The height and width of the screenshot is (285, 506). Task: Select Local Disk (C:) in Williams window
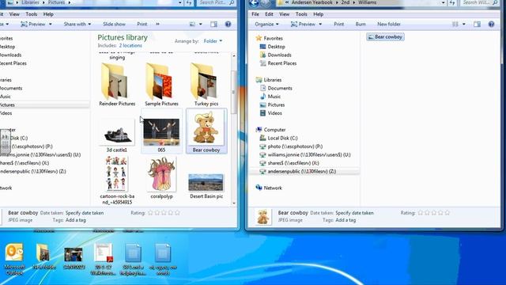278,138
